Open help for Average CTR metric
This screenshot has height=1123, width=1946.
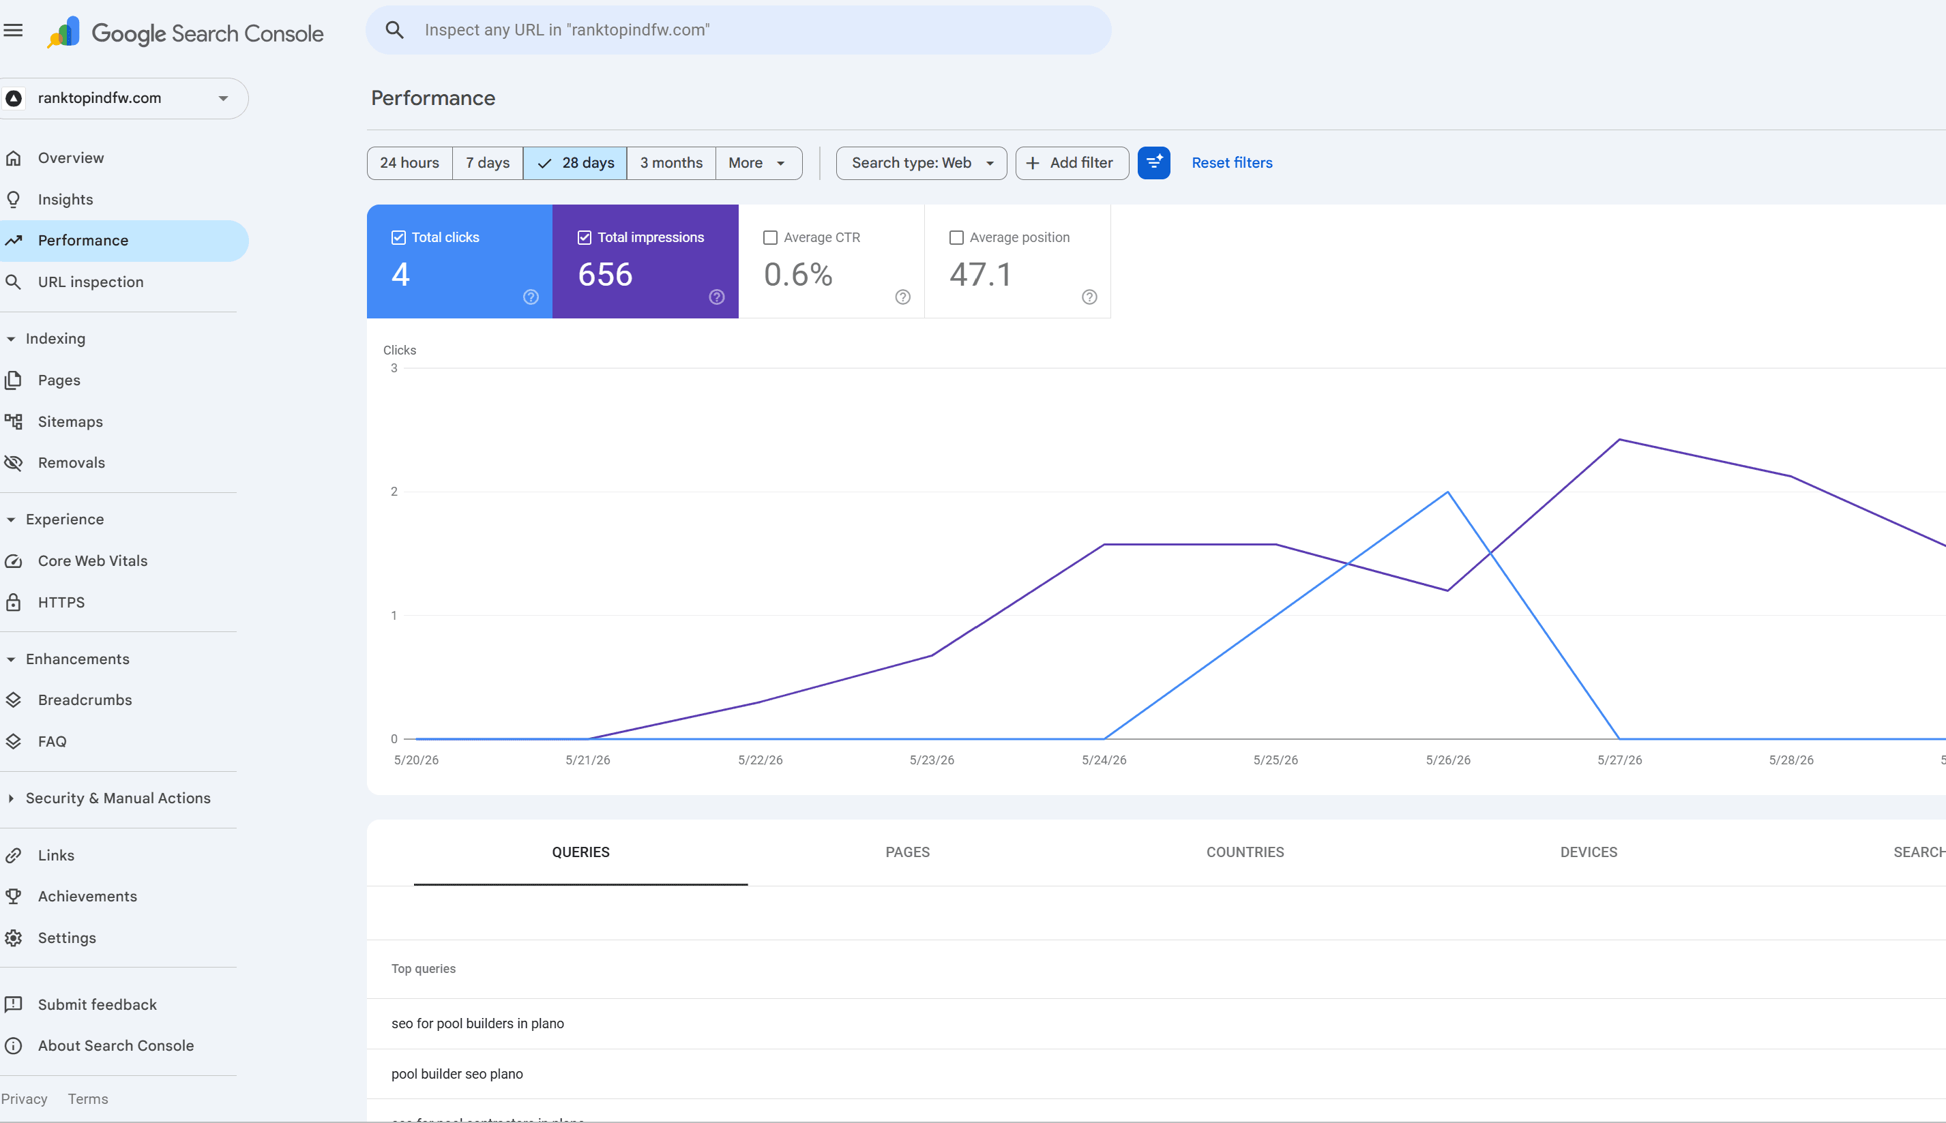pyautogui.click(x=902, y=297)
